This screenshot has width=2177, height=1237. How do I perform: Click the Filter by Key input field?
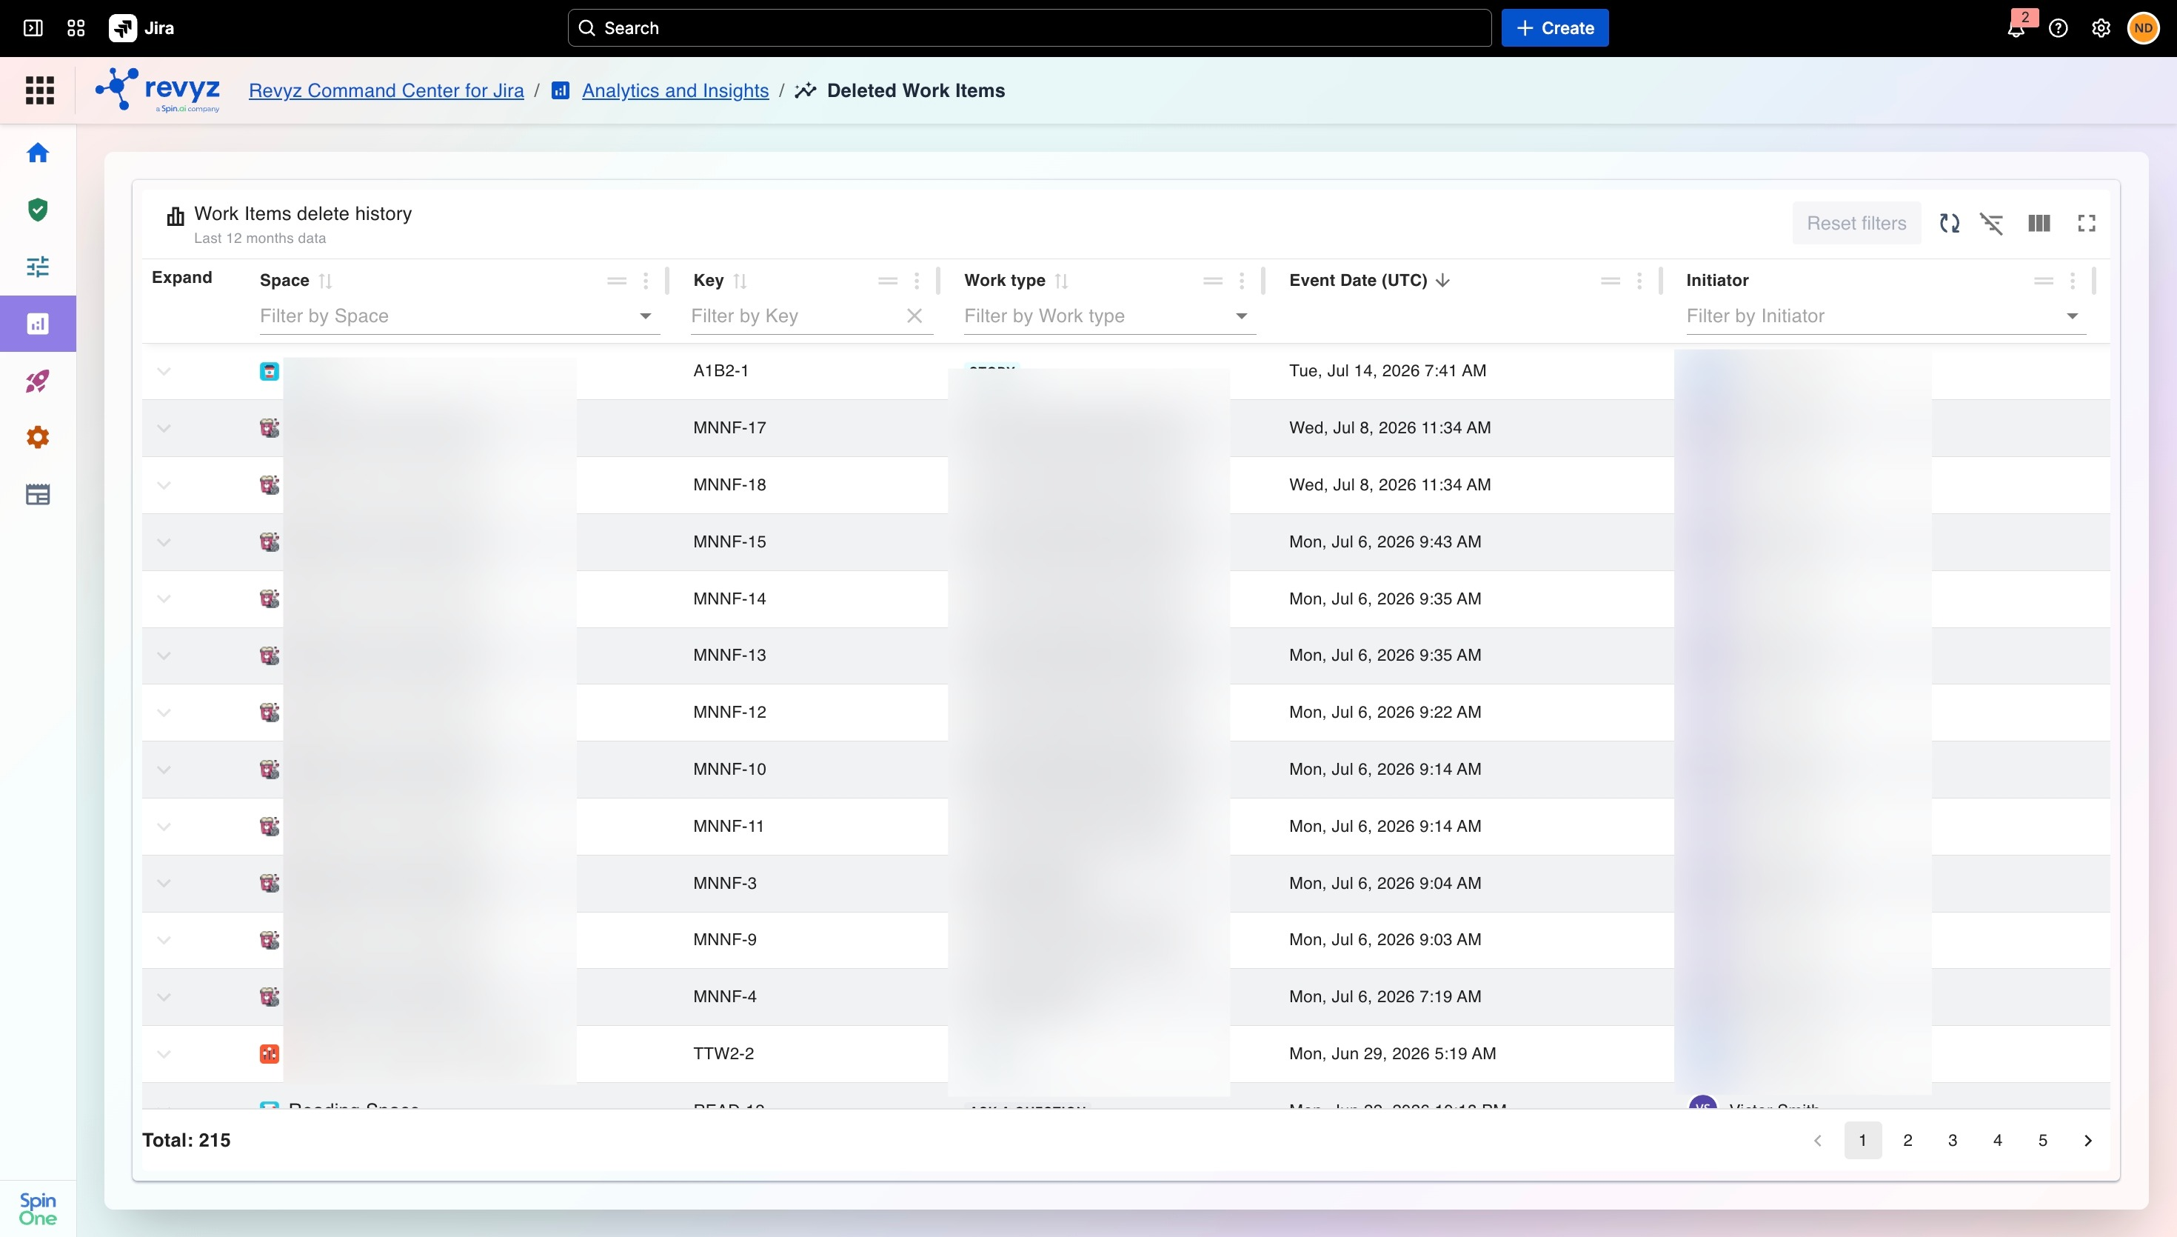(795, 316)
